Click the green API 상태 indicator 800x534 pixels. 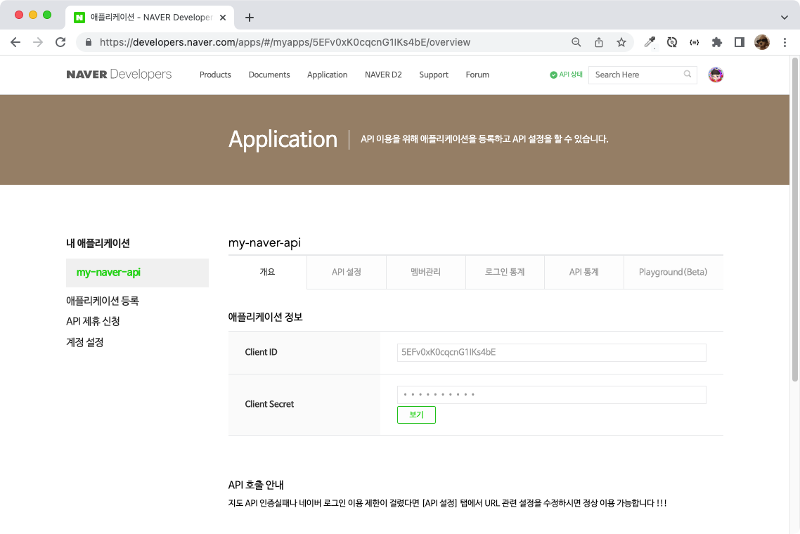tap(566, 74)
